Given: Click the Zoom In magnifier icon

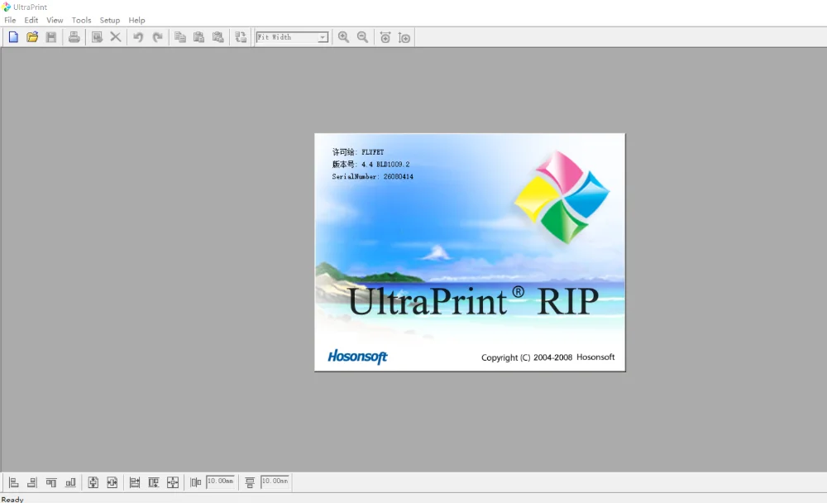Looking at the screenshot, I should coord(343,37).
